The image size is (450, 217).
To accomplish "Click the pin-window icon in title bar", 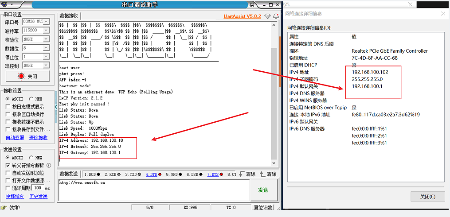I will (252, 5).
